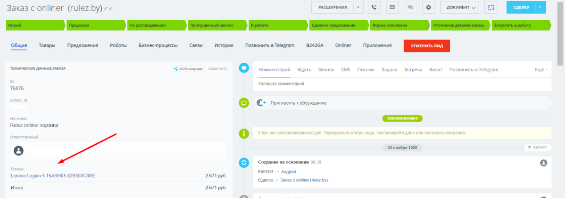Screen dimensions: 566x198
Task: Click the pencil icon to edit title
Action: [x=106, y=9]
